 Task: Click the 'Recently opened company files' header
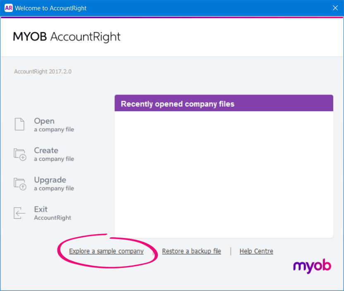click(x=224, y=103)
